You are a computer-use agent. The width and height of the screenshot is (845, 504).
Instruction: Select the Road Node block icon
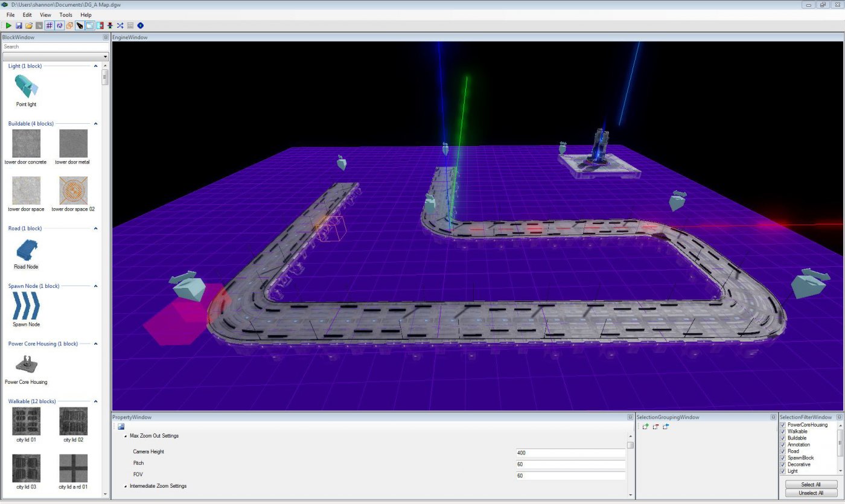click(26, 249)
